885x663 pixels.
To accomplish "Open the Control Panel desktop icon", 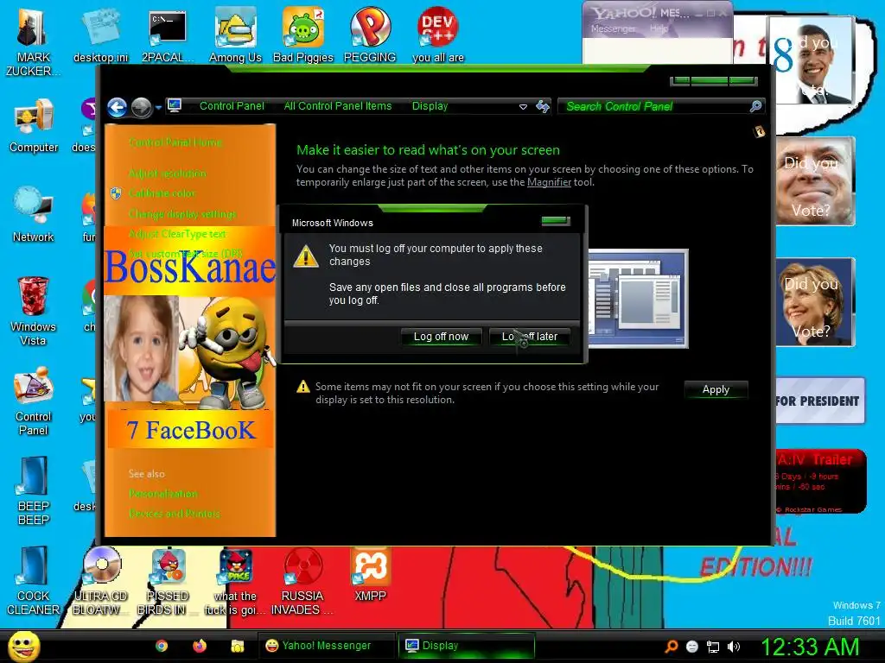I will tap(34, 401).
